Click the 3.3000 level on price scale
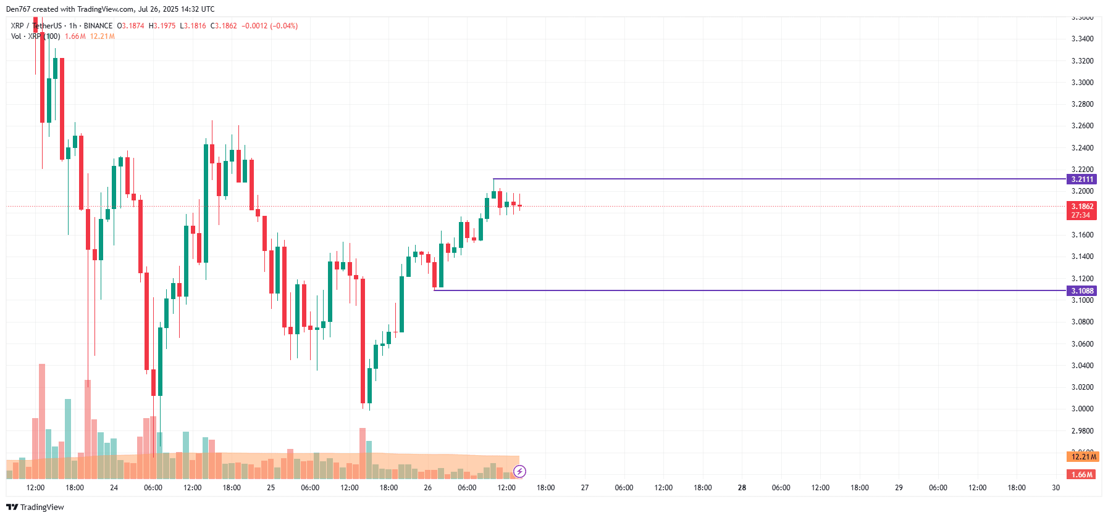This screenshot has width=1108, height=518. [x=1082, y=83]
